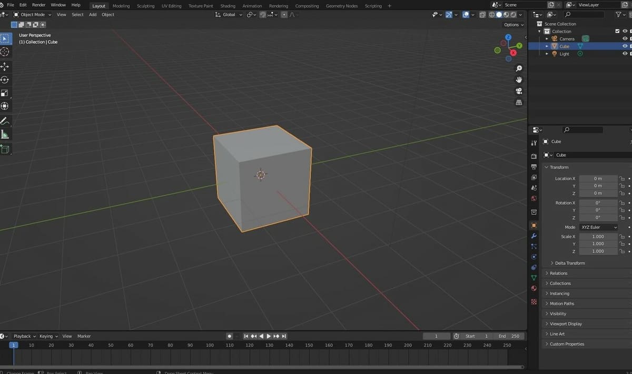Switch to the Modeling workspace tab

[x=121, y=6]
